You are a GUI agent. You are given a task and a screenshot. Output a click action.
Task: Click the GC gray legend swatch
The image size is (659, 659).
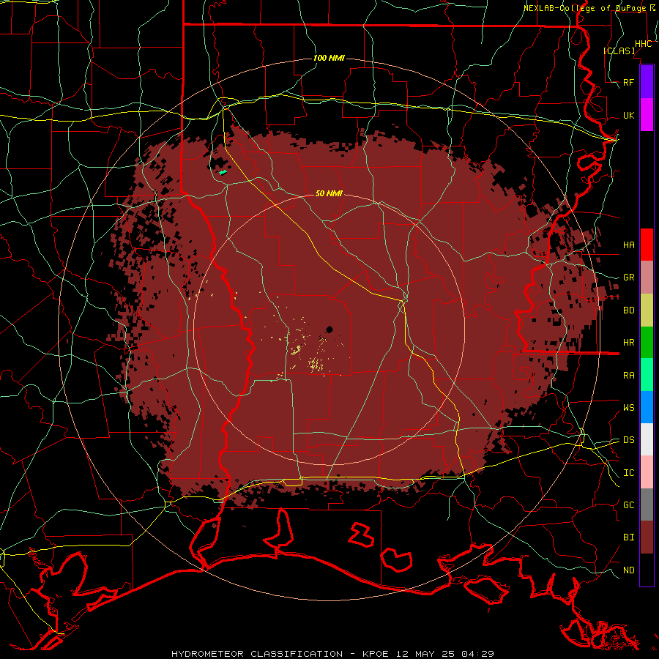[x=647, y=505]
